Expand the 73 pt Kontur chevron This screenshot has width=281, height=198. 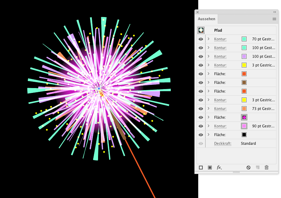208,109
